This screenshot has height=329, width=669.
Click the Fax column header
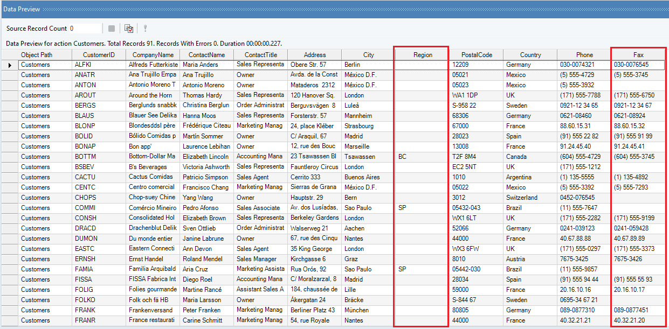tap(638, 54)
